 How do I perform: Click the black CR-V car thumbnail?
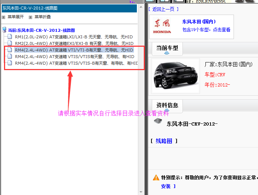176,76
